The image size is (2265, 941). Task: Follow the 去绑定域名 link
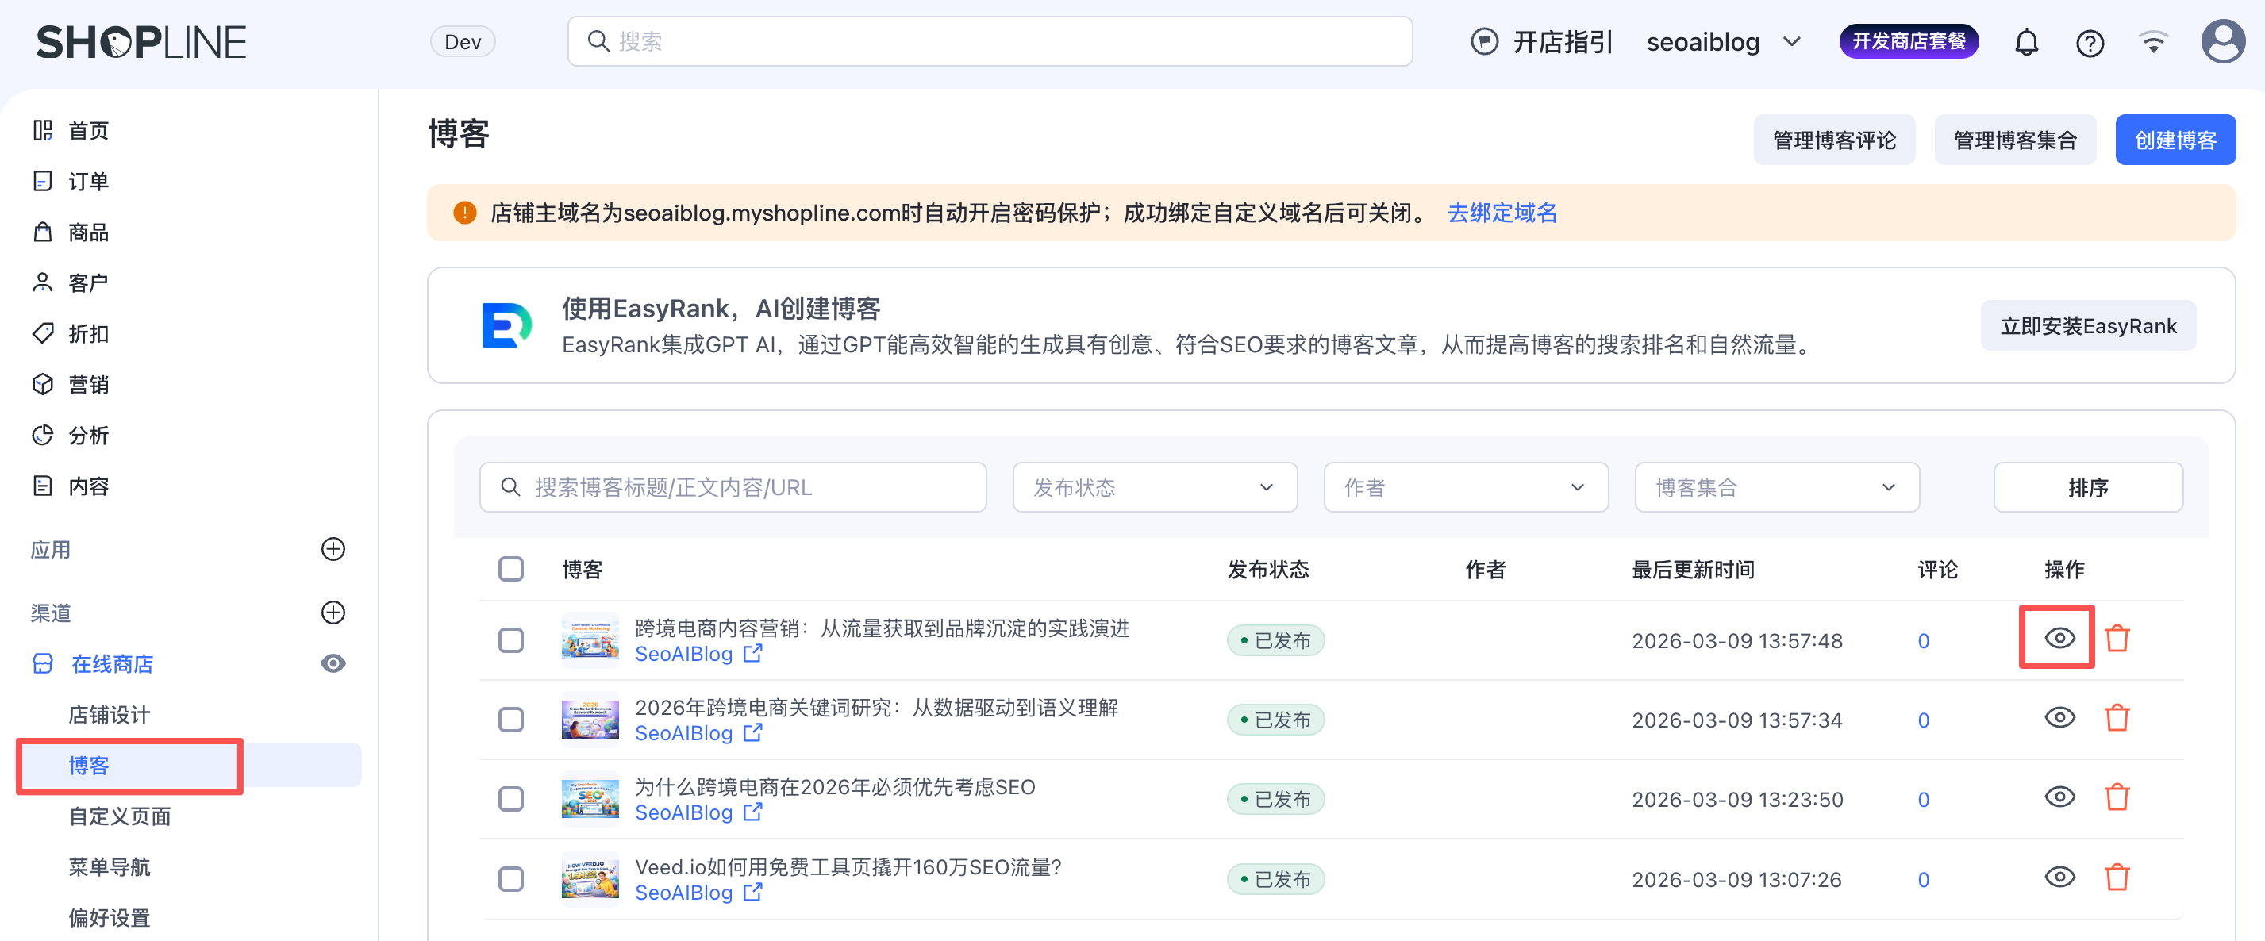point(1502,213)
